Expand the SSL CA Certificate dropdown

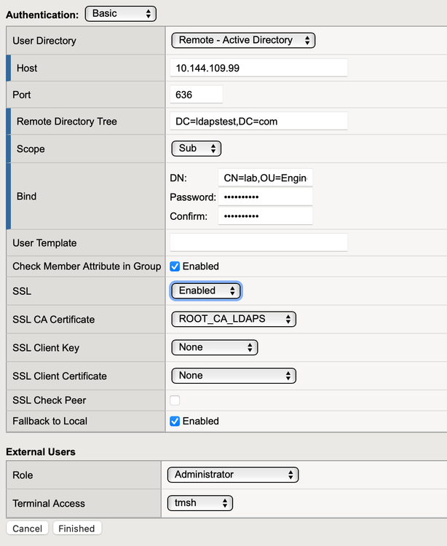coord(234,319)
